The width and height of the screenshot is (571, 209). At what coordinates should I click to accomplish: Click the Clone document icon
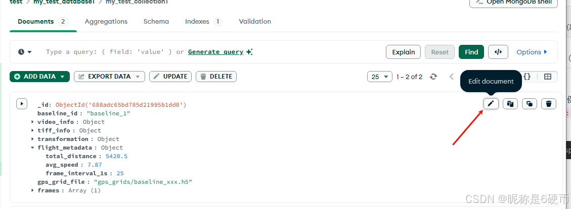(x=530, y=104)
